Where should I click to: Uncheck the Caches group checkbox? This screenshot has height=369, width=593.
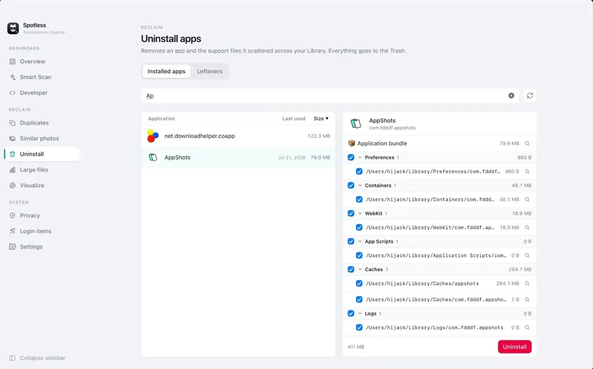(x=351, y=270)
